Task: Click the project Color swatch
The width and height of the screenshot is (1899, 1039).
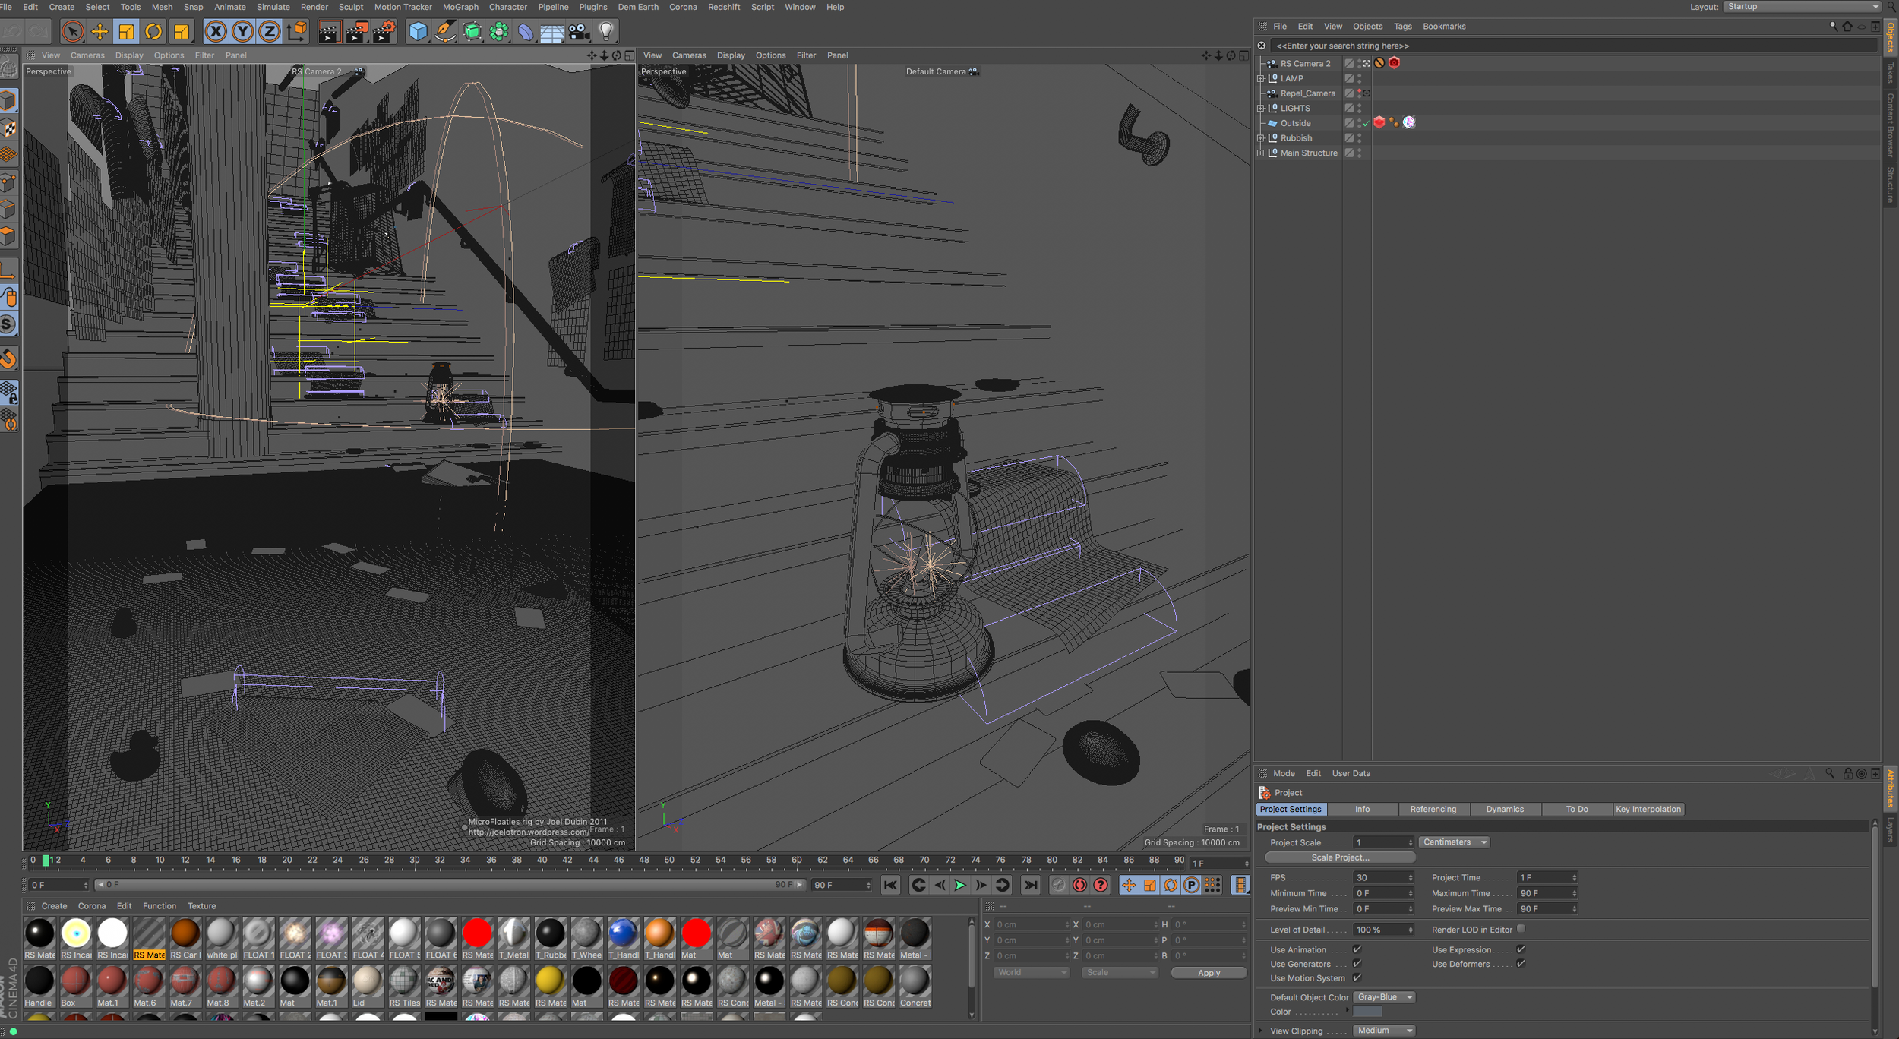Action: point(1367,1012)
